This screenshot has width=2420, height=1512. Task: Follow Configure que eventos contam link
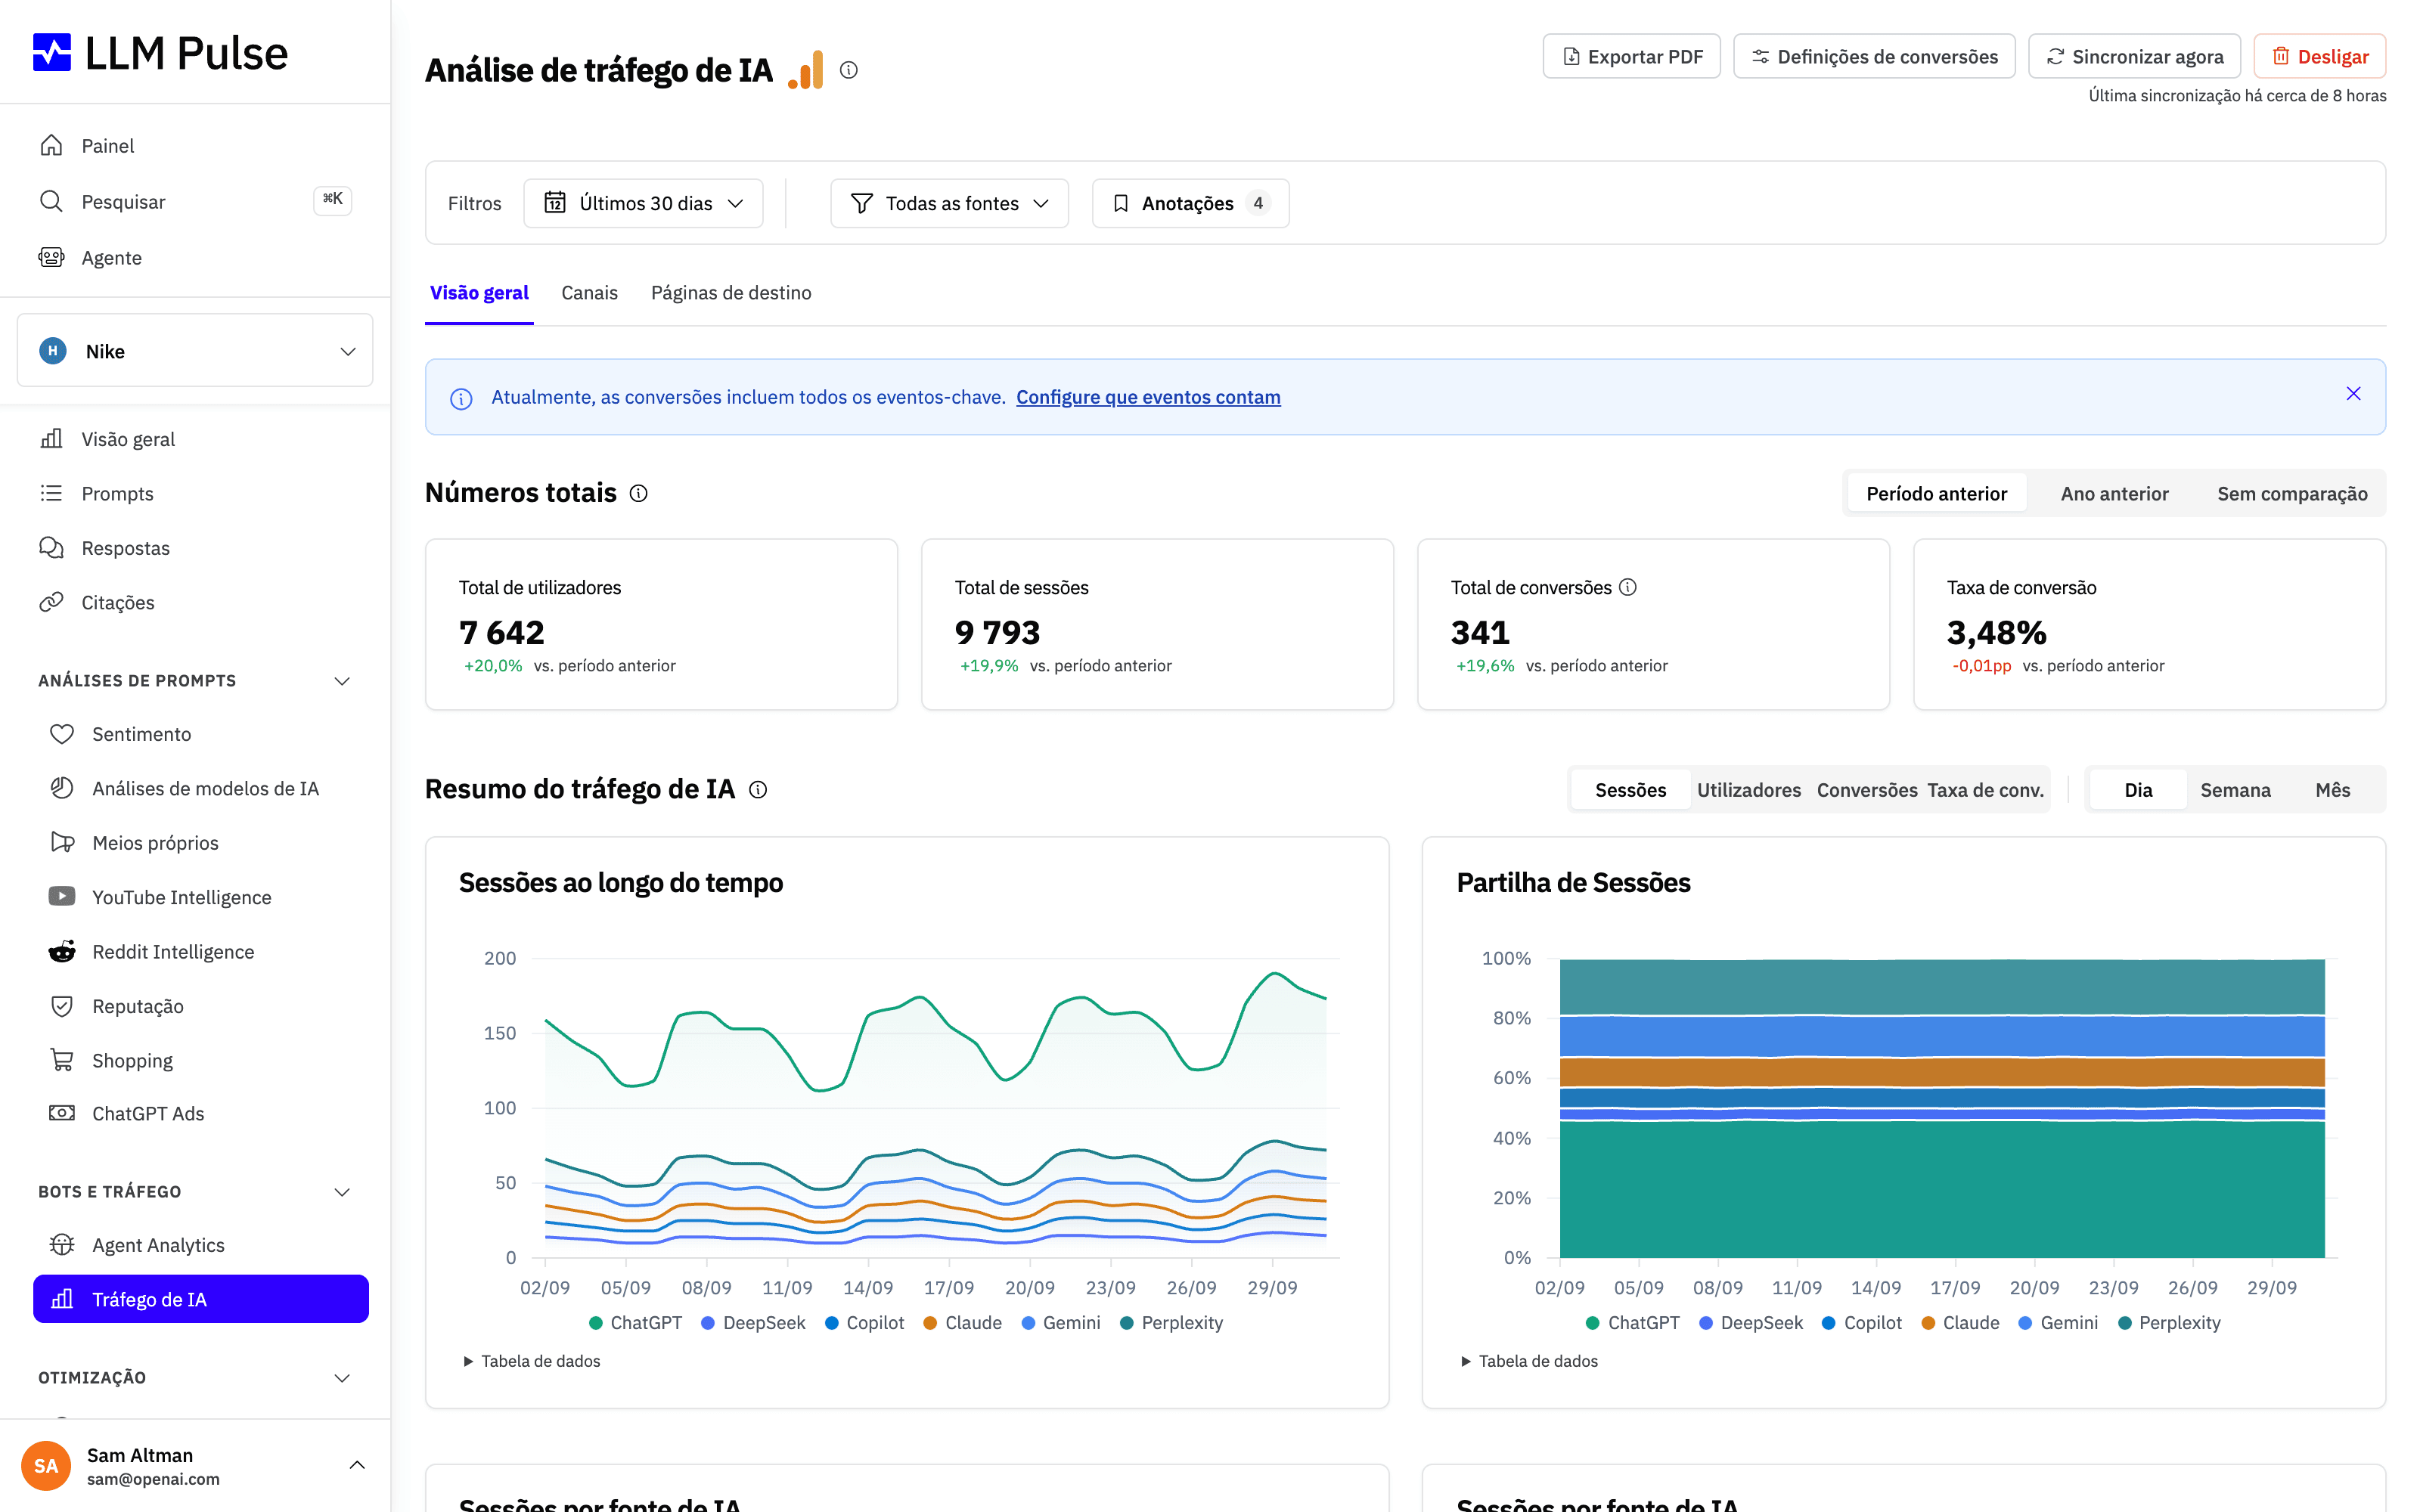1148,397
